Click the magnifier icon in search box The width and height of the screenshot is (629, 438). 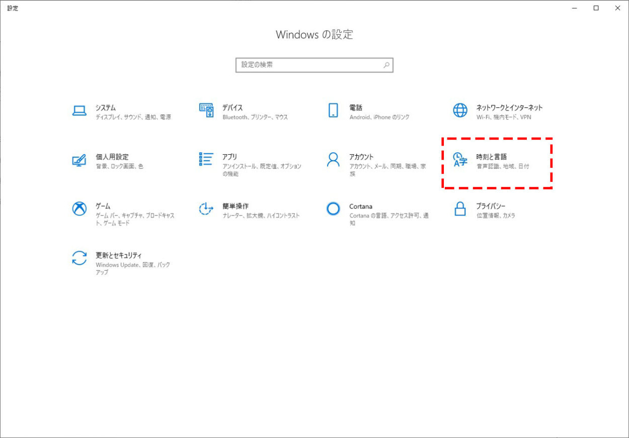pos(386,65)
